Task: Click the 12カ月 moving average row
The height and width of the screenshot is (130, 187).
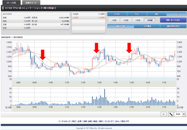Action: coord(89,14)
